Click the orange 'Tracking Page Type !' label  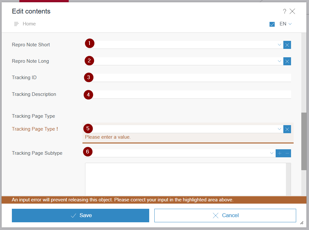coord(35,129)
